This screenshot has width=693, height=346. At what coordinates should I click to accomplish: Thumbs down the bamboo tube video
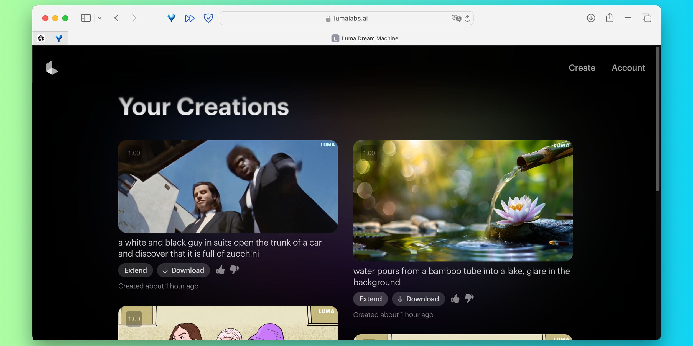coord(469,298)
